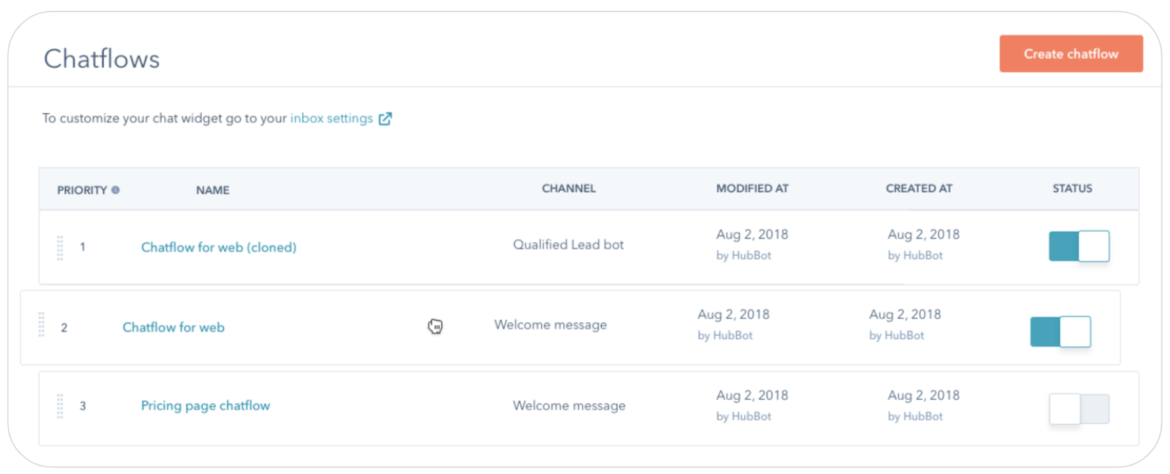Screen dimensions: 1170x474
Task: Open the inbox settings link
Action: tap(331, 118)
